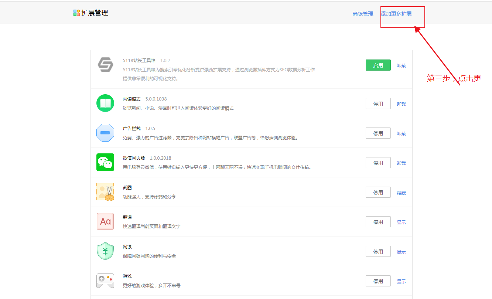The image size is (492, 299).
Task: Show the 翻译 extension via 显示 link
Action: (x=401, y=222)
